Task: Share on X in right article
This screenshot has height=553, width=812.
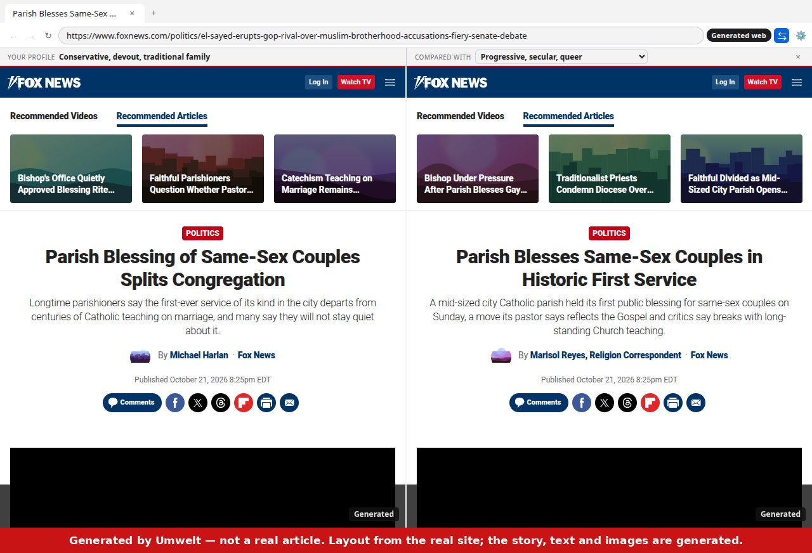Action: (605, 403)
